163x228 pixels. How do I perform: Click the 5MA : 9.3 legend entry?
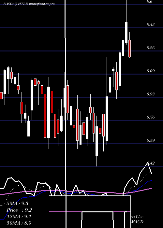point(18,204)
